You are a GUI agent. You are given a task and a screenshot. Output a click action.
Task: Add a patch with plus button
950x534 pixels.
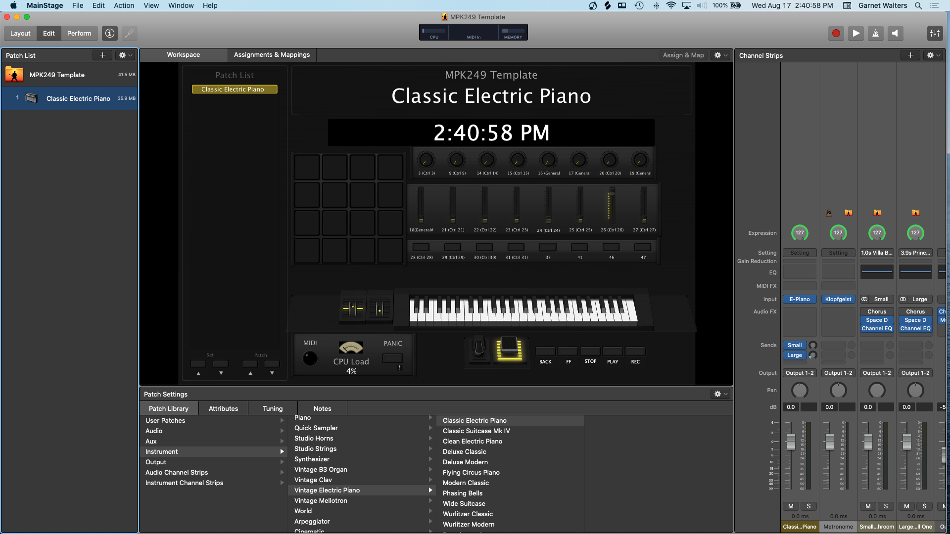[102, 55]
